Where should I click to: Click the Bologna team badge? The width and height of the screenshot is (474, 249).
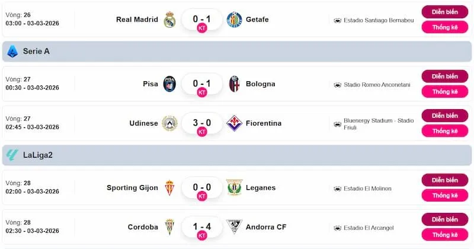pyautogui.click(x=235, y=84)
